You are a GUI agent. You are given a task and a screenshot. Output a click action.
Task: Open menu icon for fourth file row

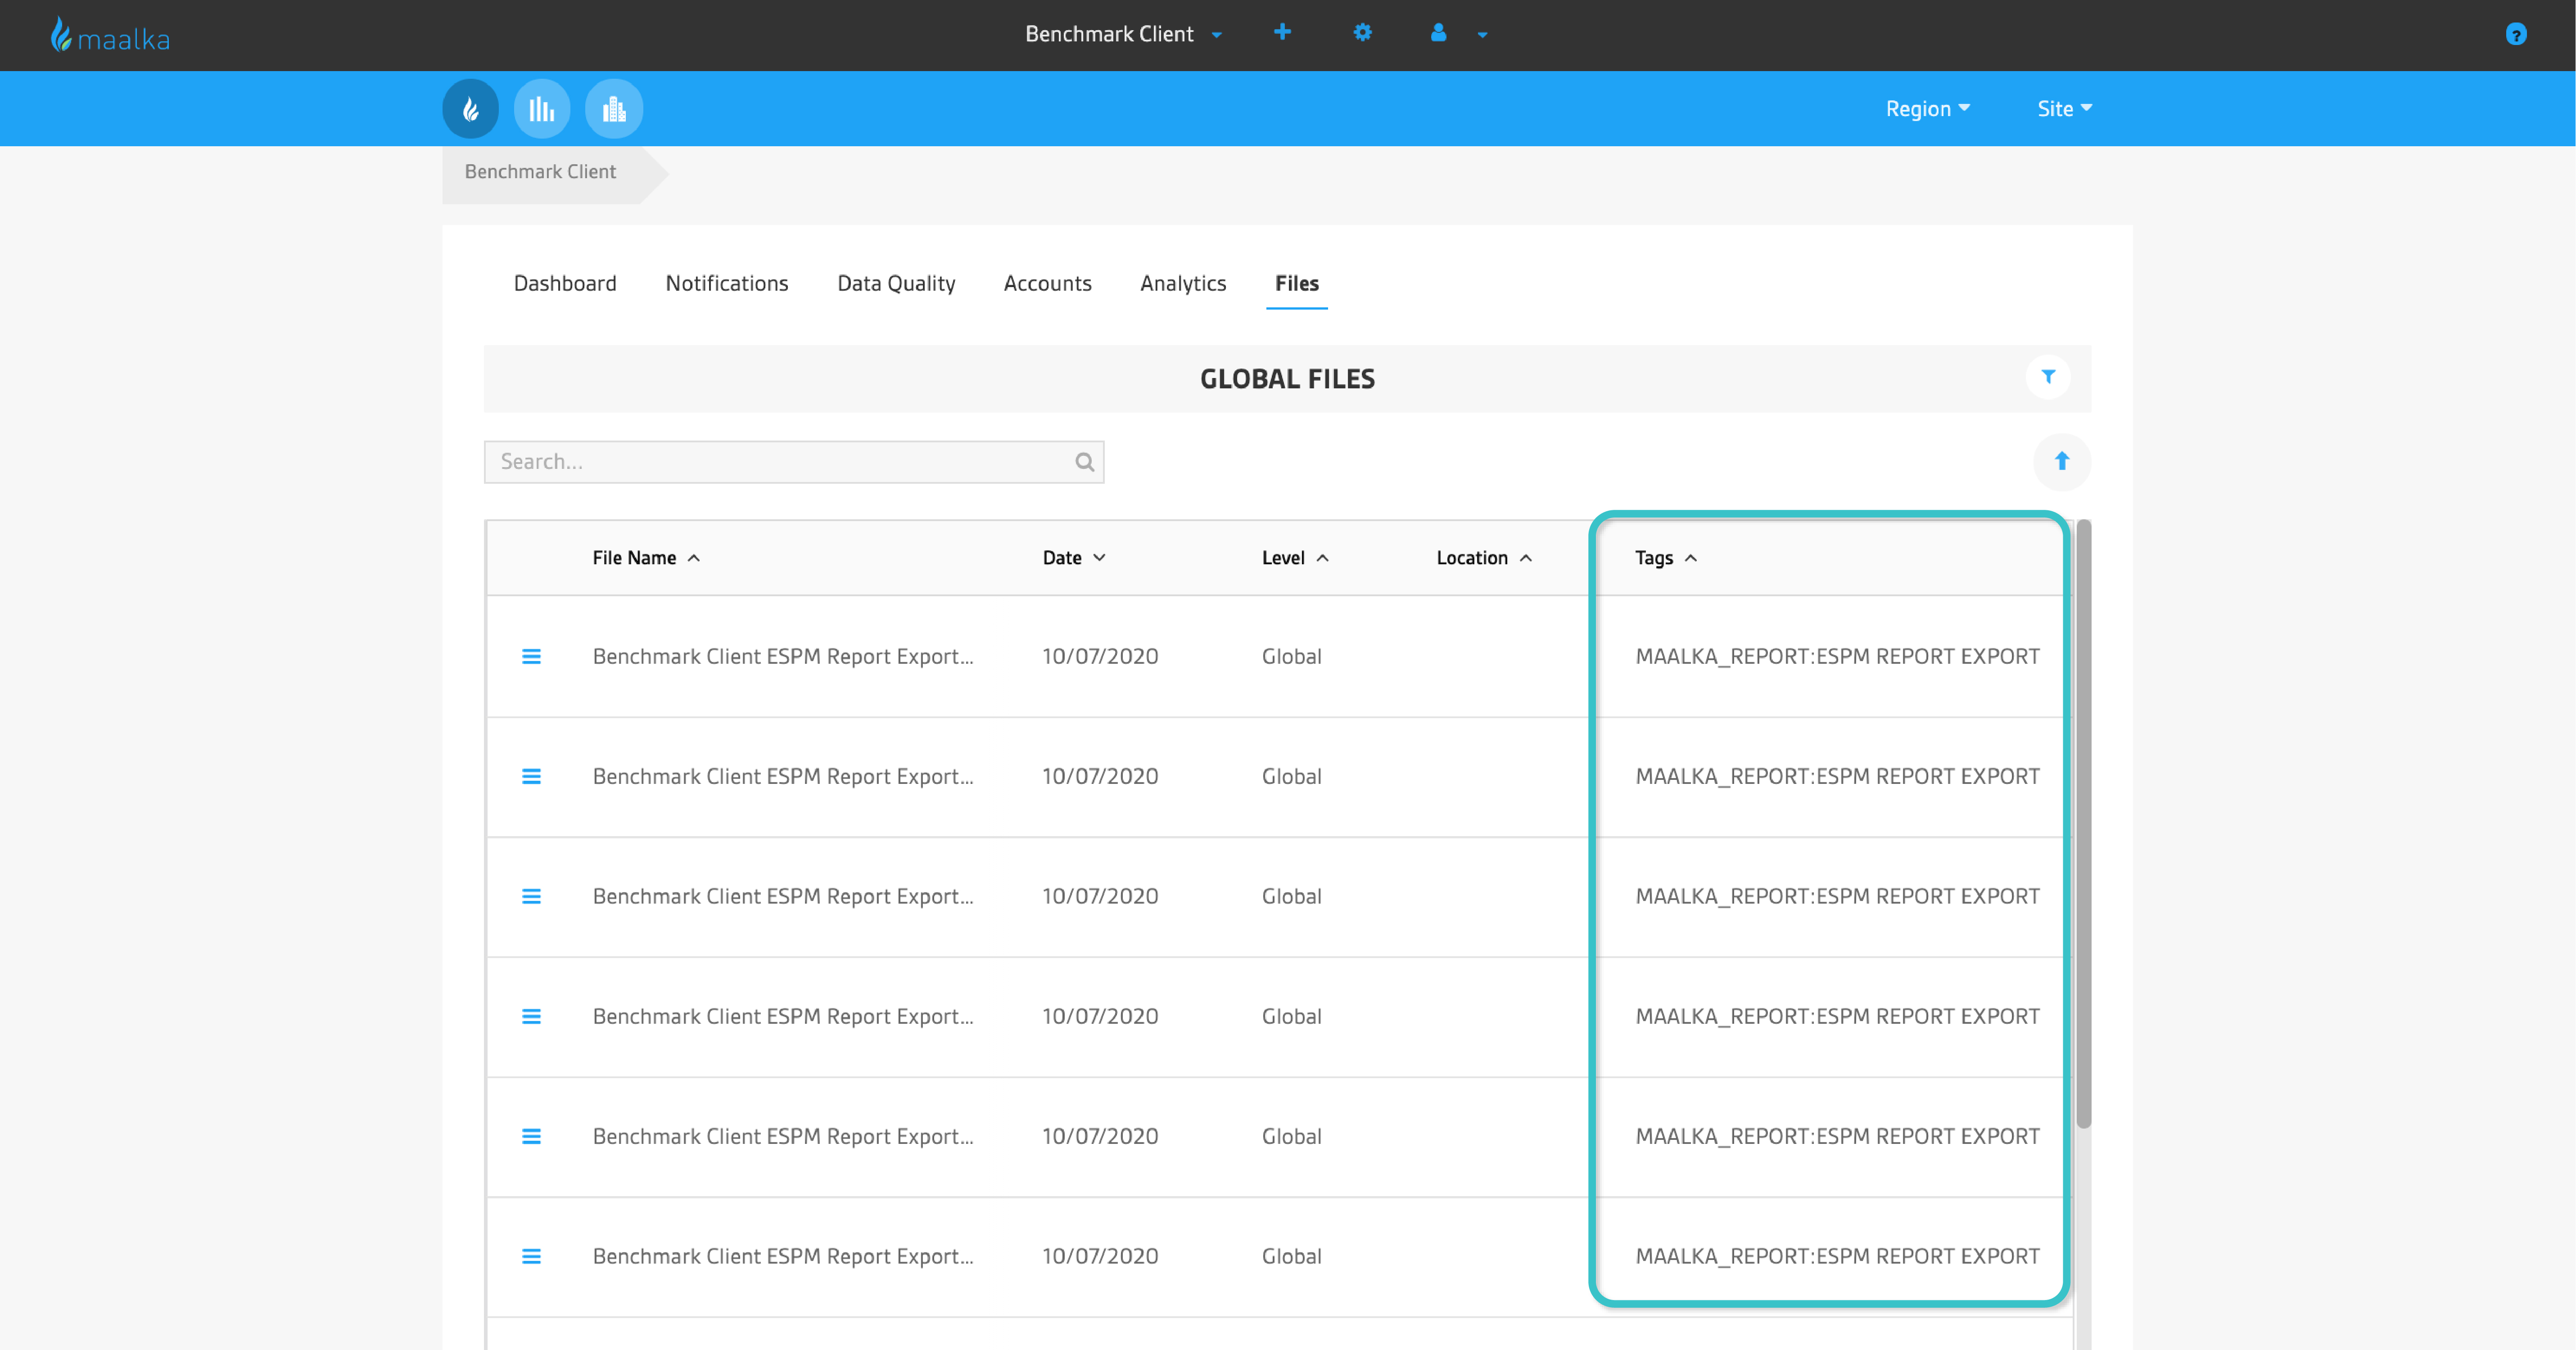[x=531, y=1016]
